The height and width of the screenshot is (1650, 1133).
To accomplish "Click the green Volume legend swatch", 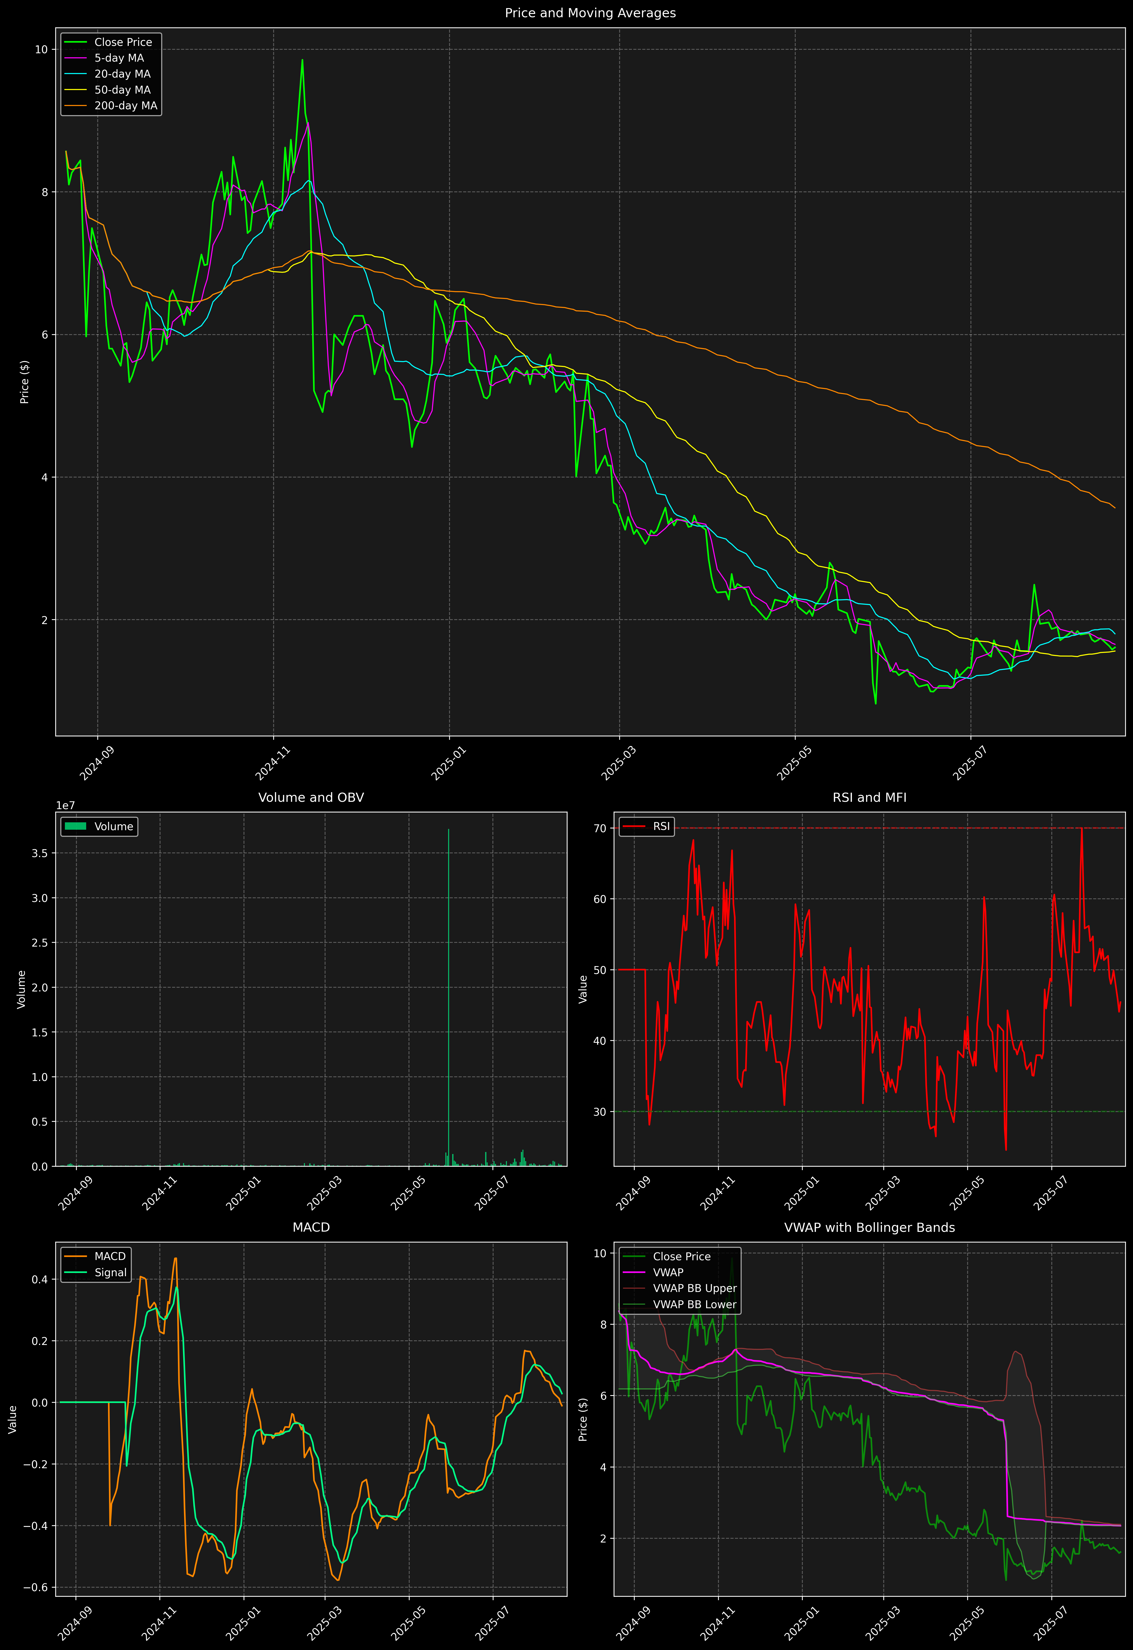I will [75, 826].
